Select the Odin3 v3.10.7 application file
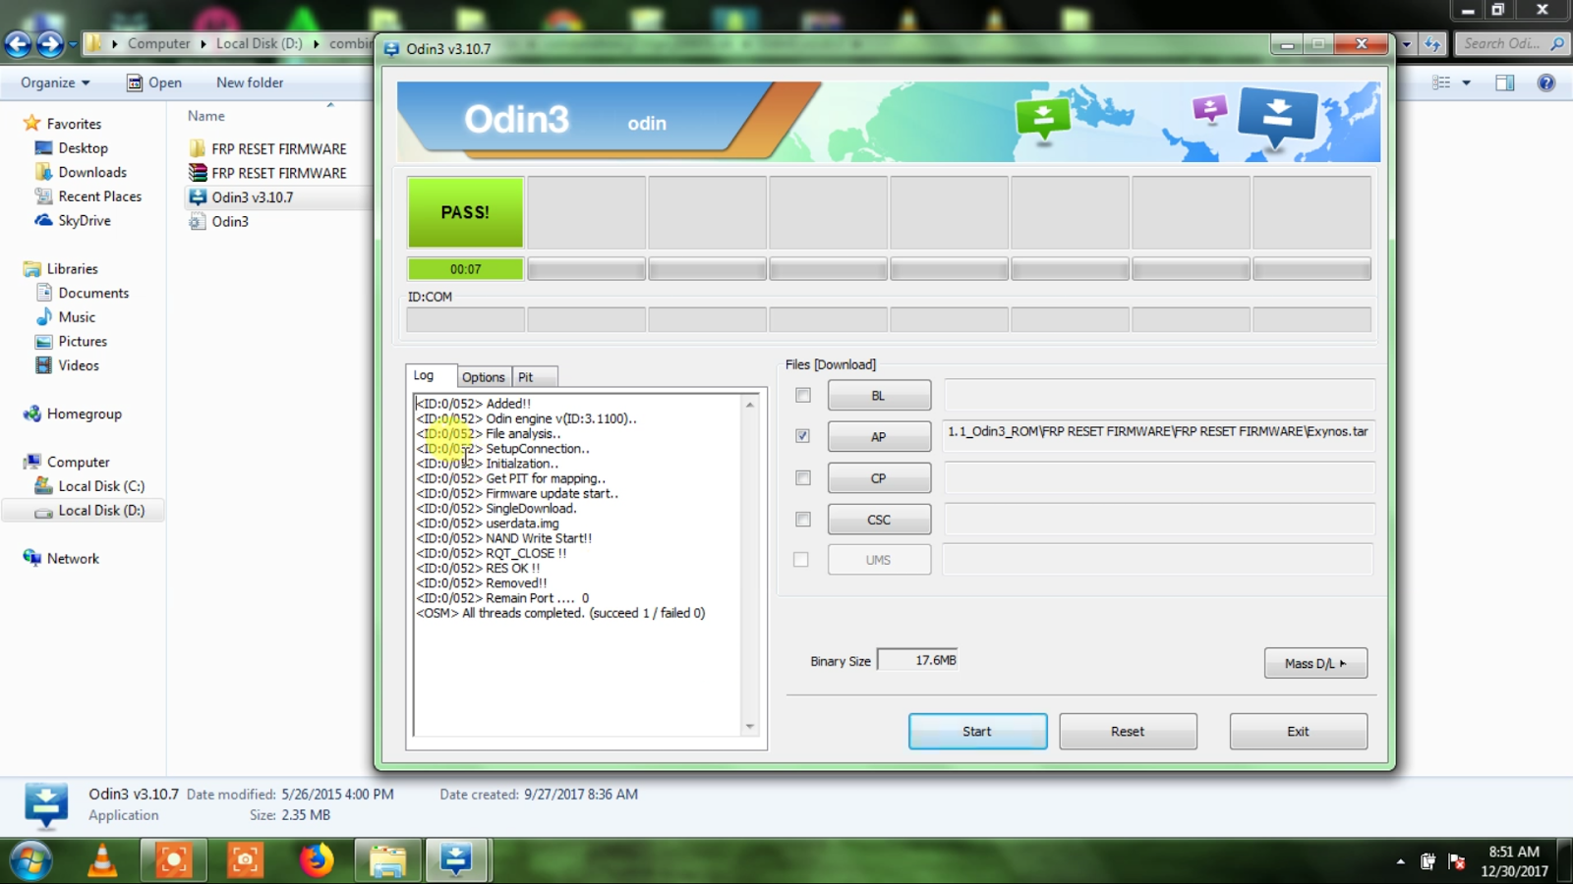The image size is (1573, 884). (252, 197)
